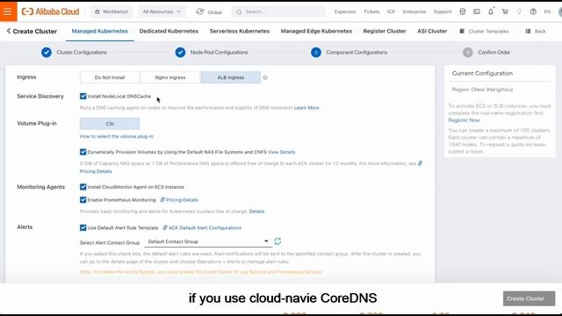Open the shopping cart icon
This screenshot has width=562, height=316.
coord(505,11)
